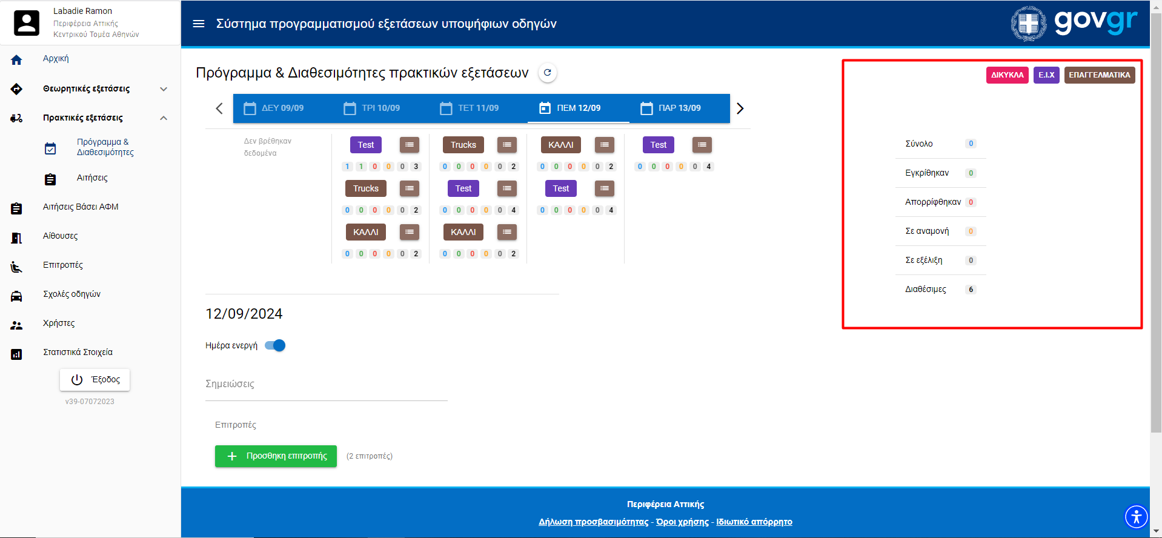The height and width of the screenshot is (538, 1162).
Task: Switch to the ΠΑΡ 13/09 tab
Action: point(671,108)
